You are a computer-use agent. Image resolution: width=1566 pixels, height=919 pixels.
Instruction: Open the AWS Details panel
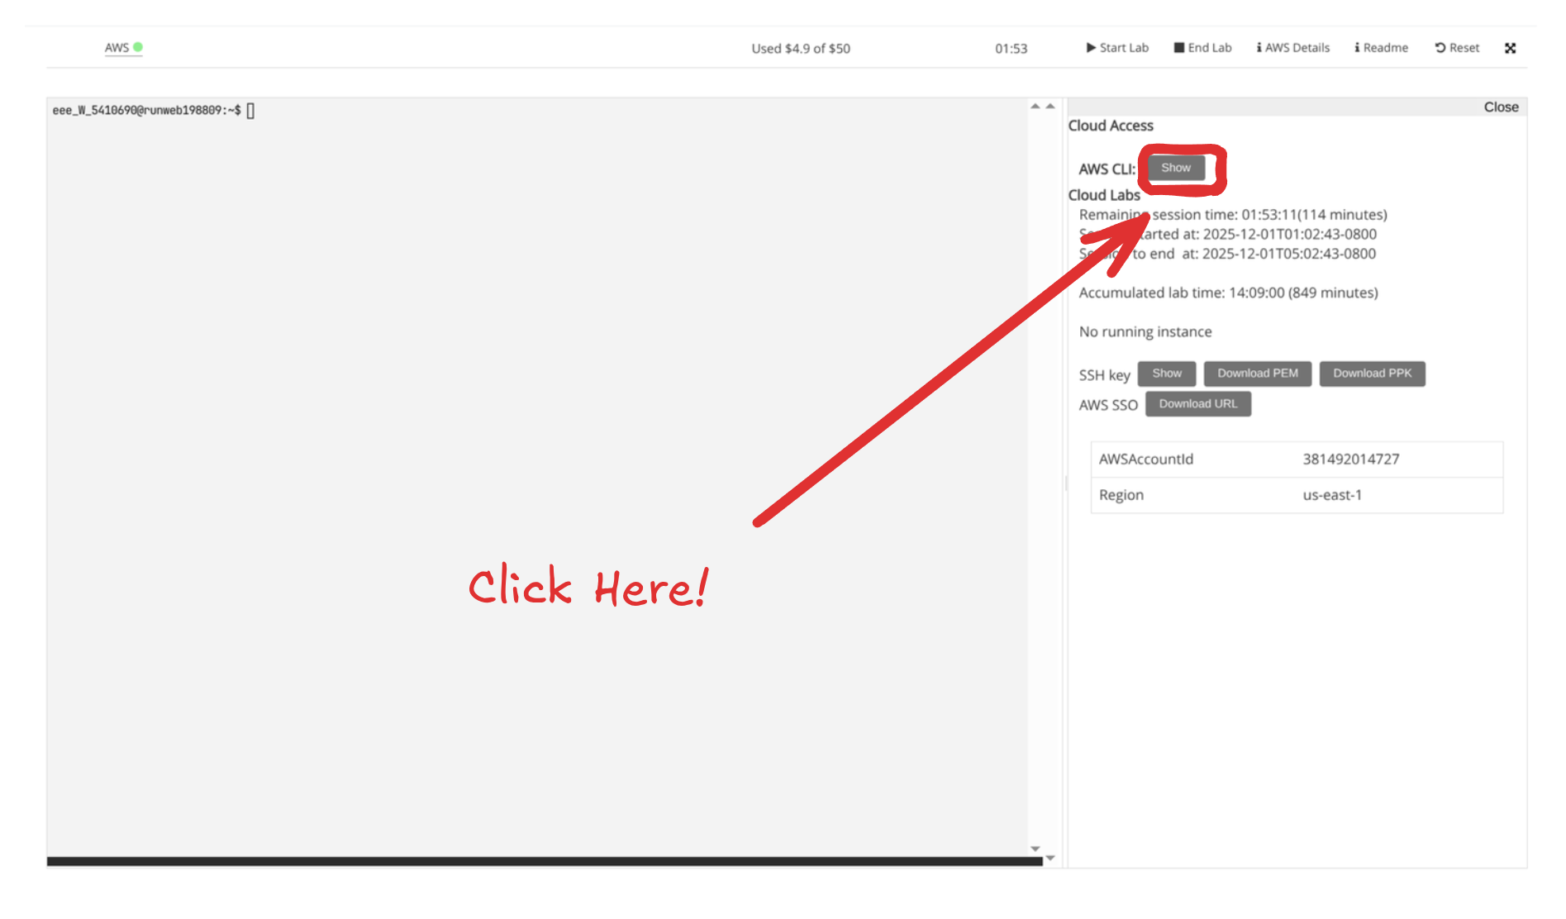tap(1292, 48)
